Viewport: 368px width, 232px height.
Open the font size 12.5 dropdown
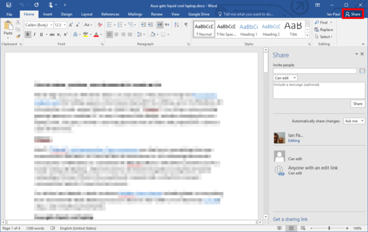tap(65, 25)
